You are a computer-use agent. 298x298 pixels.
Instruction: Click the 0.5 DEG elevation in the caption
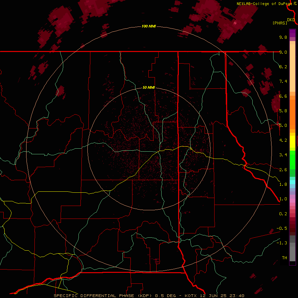pyautogui.click(x=167, y=296)
